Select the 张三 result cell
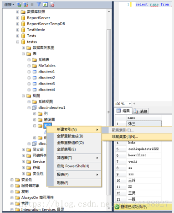The width and height of the screenshot is (174, 213). tap(144, 124)
